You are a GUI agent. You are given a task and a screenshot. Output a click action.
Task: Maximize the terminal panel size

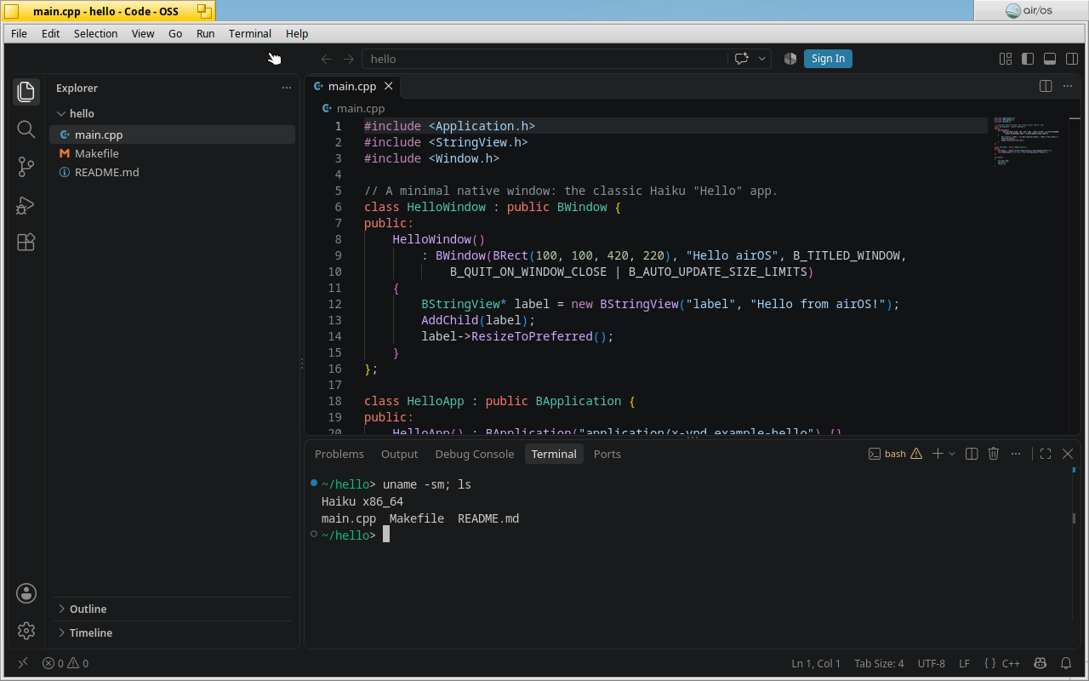coord(1046,454)
